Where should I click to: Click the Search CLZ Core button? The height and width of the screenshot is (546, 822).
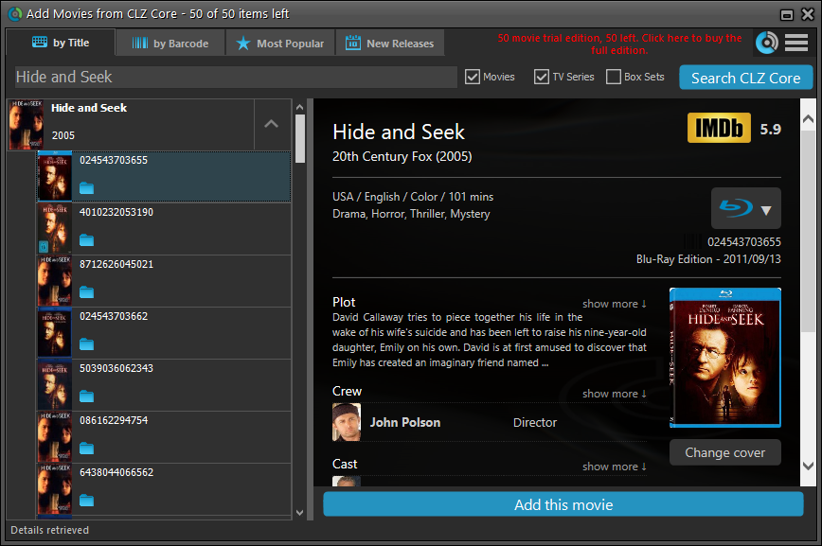pos(744,78)
